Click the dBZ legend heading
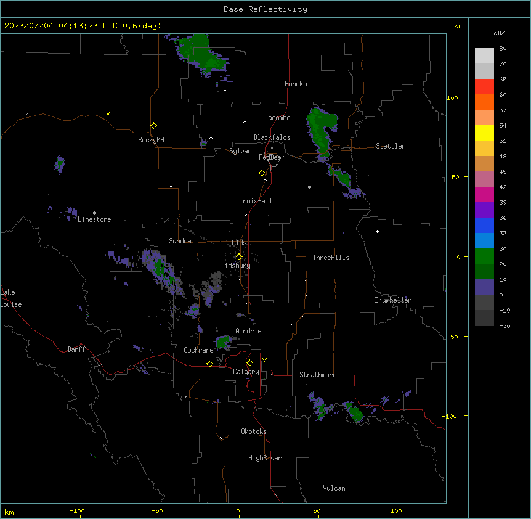Viewport: 531px width, 519px height. 499,33
